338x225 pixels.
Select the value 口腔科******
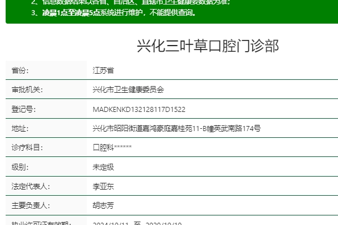[112, 148]
